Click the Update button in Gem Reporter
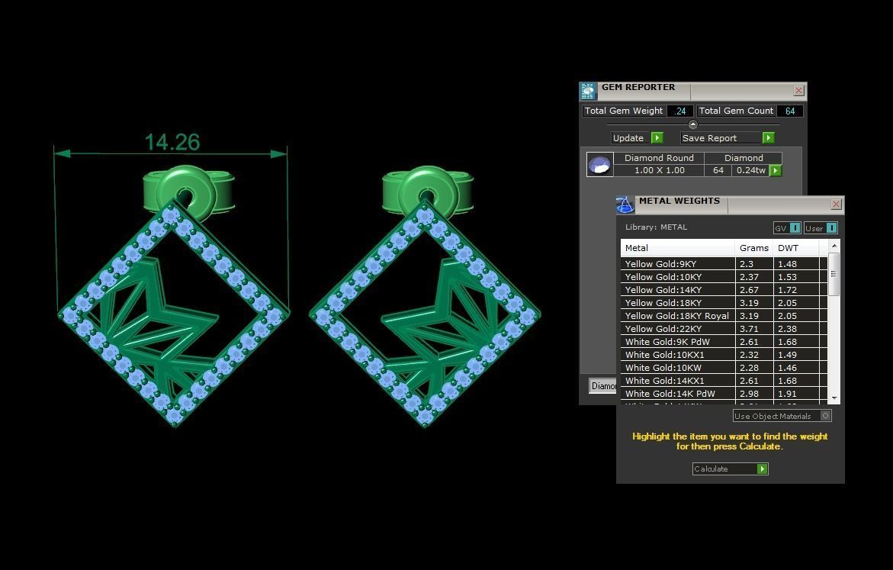Image resolution: width=893 pixels, height=570 pixels. [637, 138]
